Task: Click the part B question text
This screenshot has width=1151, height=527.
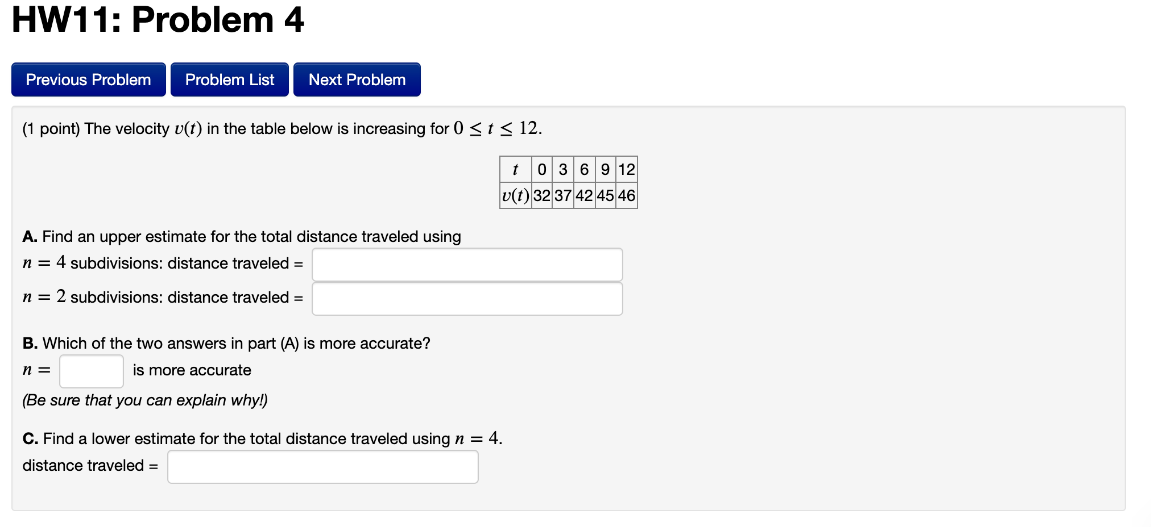Action: coord(226,343)
